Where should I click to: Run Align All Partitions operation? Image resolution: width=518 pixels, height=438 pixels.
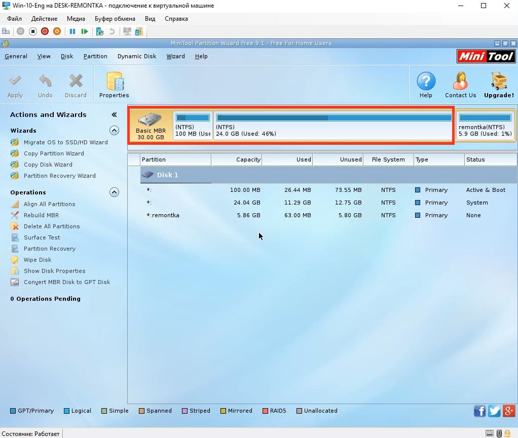[50, 204]
